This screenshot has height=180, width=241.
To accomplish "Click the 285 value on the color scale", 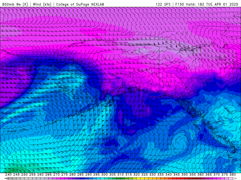I will (x=80, y=175).
